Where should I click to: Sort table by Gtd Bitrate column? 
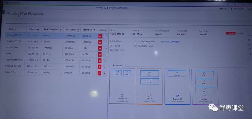coord(89,30)
